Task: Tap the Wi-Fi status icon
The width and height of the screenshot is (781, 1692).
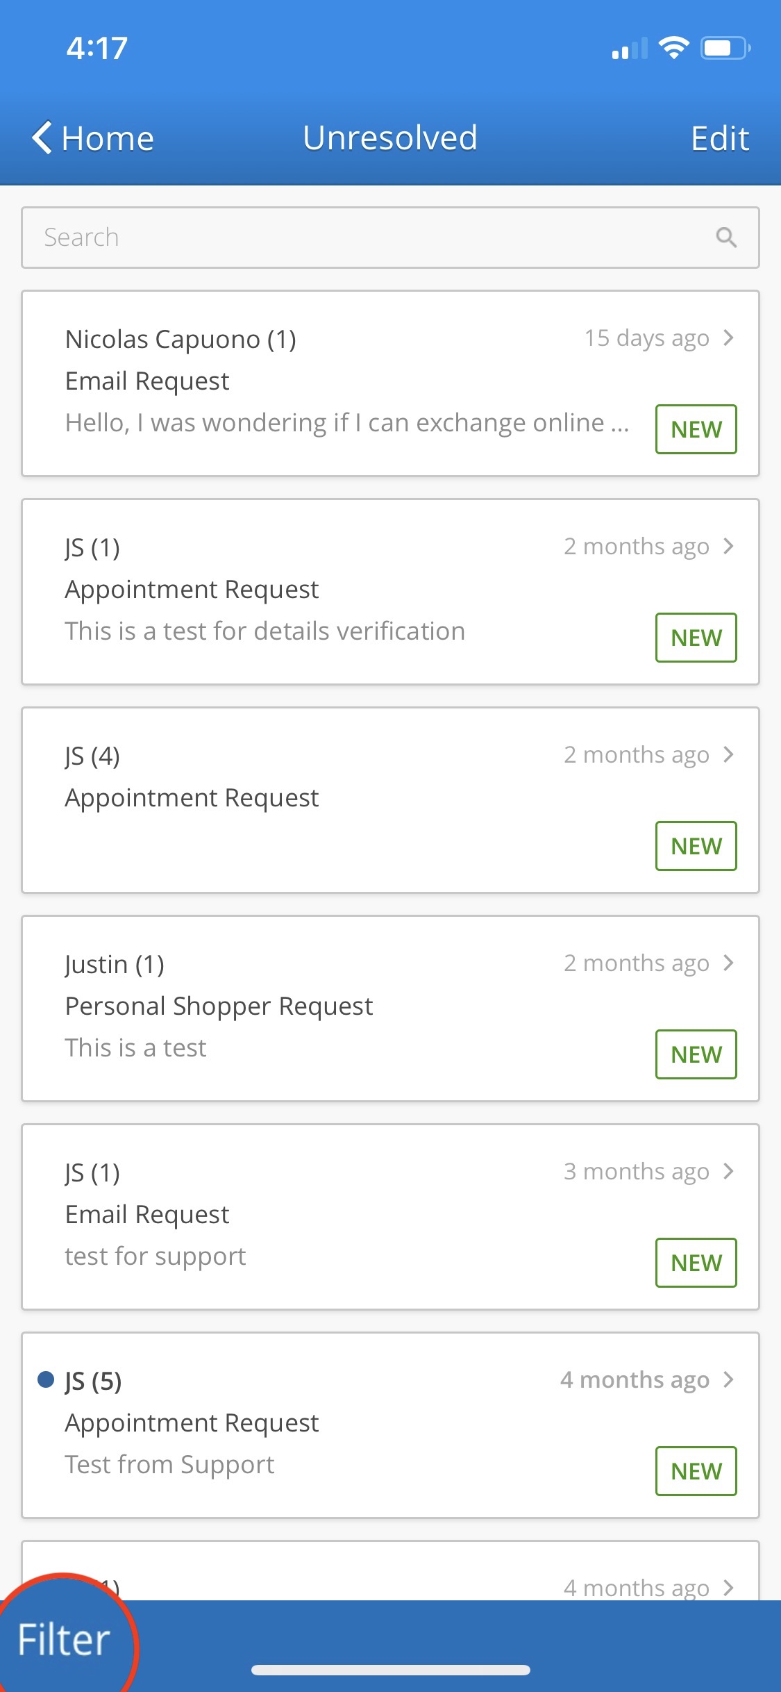Action: point(673,48)
